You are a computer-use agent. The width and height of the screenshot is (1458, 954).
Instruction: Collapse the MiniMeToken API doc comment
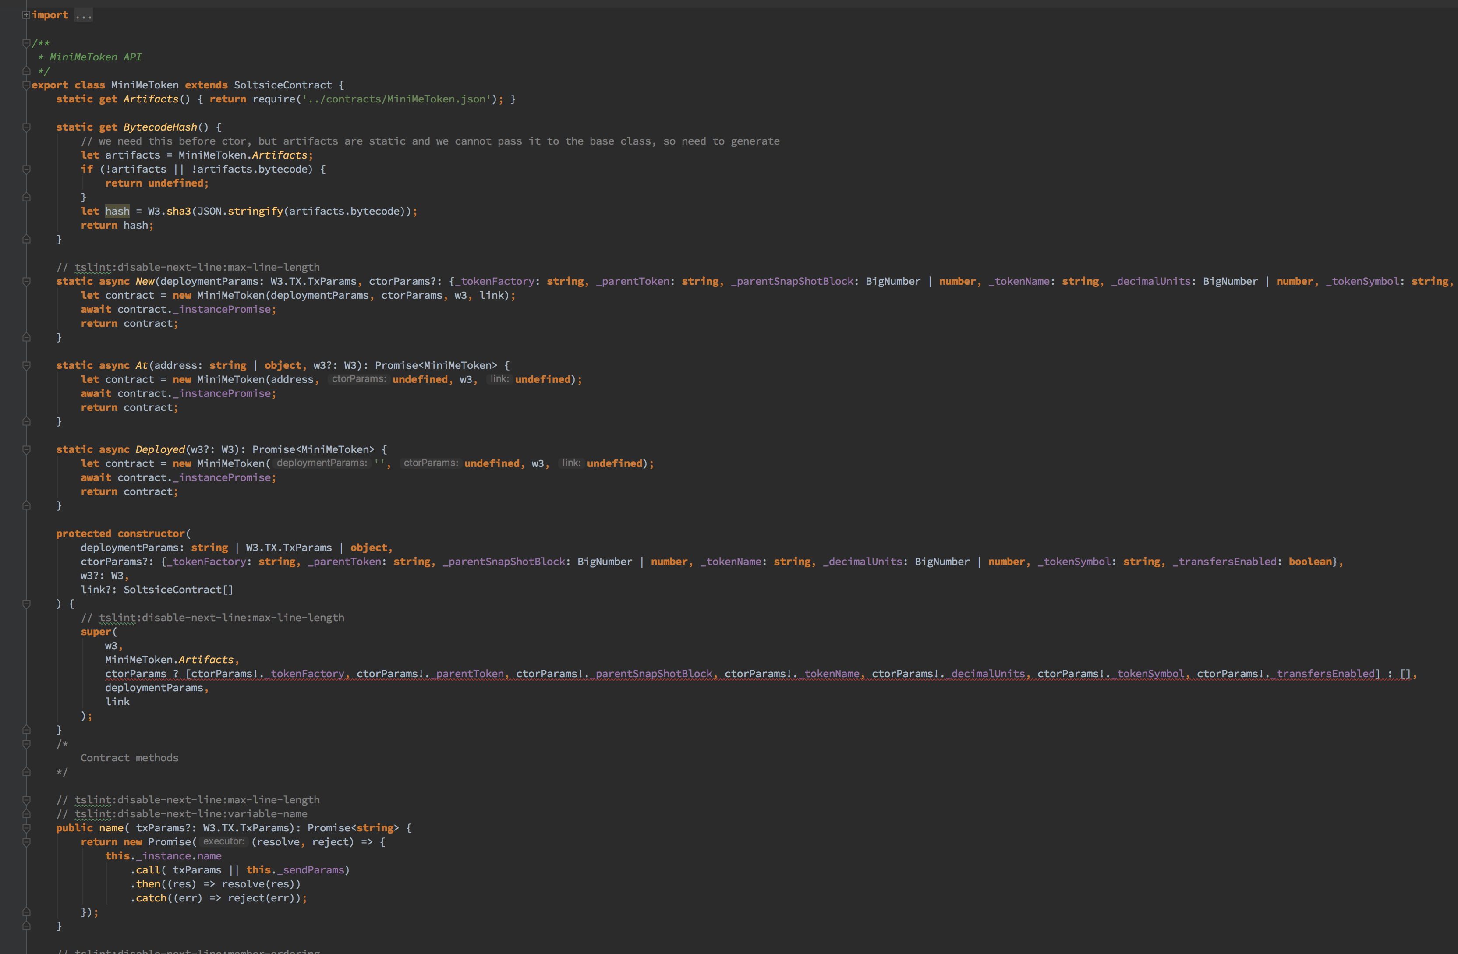click(26, 43)
